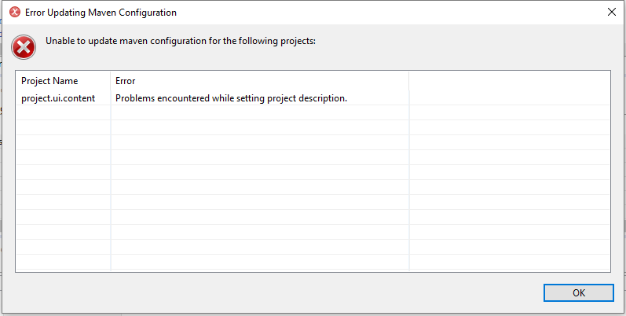Click the blank area right of the message text
This screenshot has width=626, height=316.
click(471, 41)
